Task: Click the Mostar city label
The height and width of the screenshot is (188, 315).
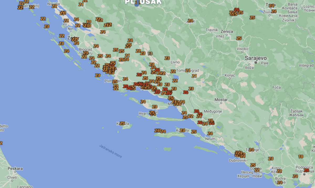Action: pyautogui.click(x=221, y=100)
